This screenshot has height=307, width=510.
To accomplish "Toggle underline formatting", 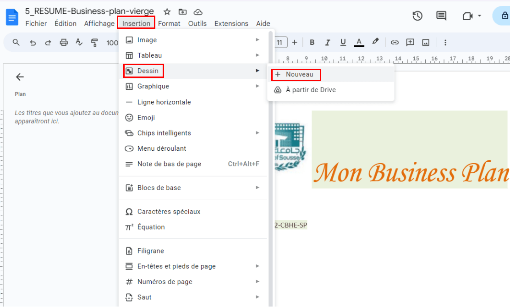I will point(343,42).
